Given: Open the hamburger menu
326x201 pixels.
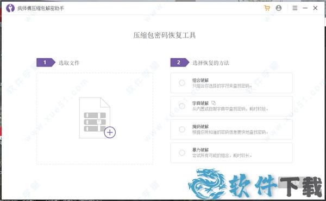Looking at the screenshot, I should (295, 8).
